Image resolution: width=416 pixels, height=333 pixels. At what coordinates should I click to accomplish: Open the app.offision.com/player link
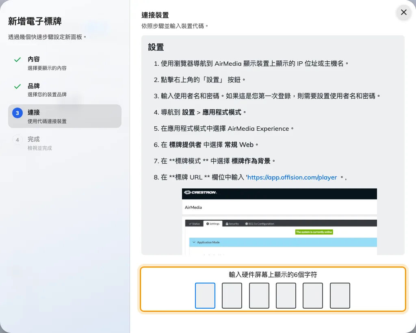(292, 177)
